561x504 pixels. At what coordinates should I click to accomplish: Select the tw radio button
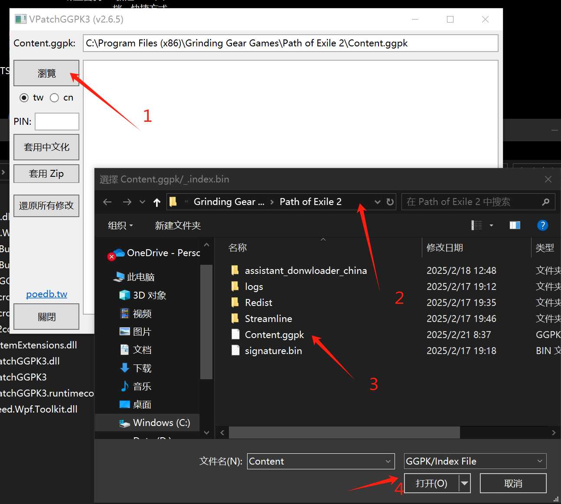24,98
